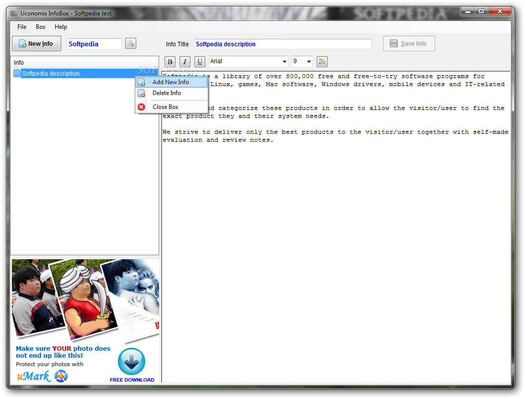
Task: Click the magnifier search icon
Action: pyautogui.click(x=131, y=43)
